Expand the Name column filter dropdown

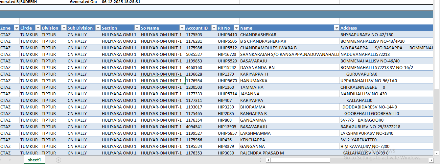[336, 28]
